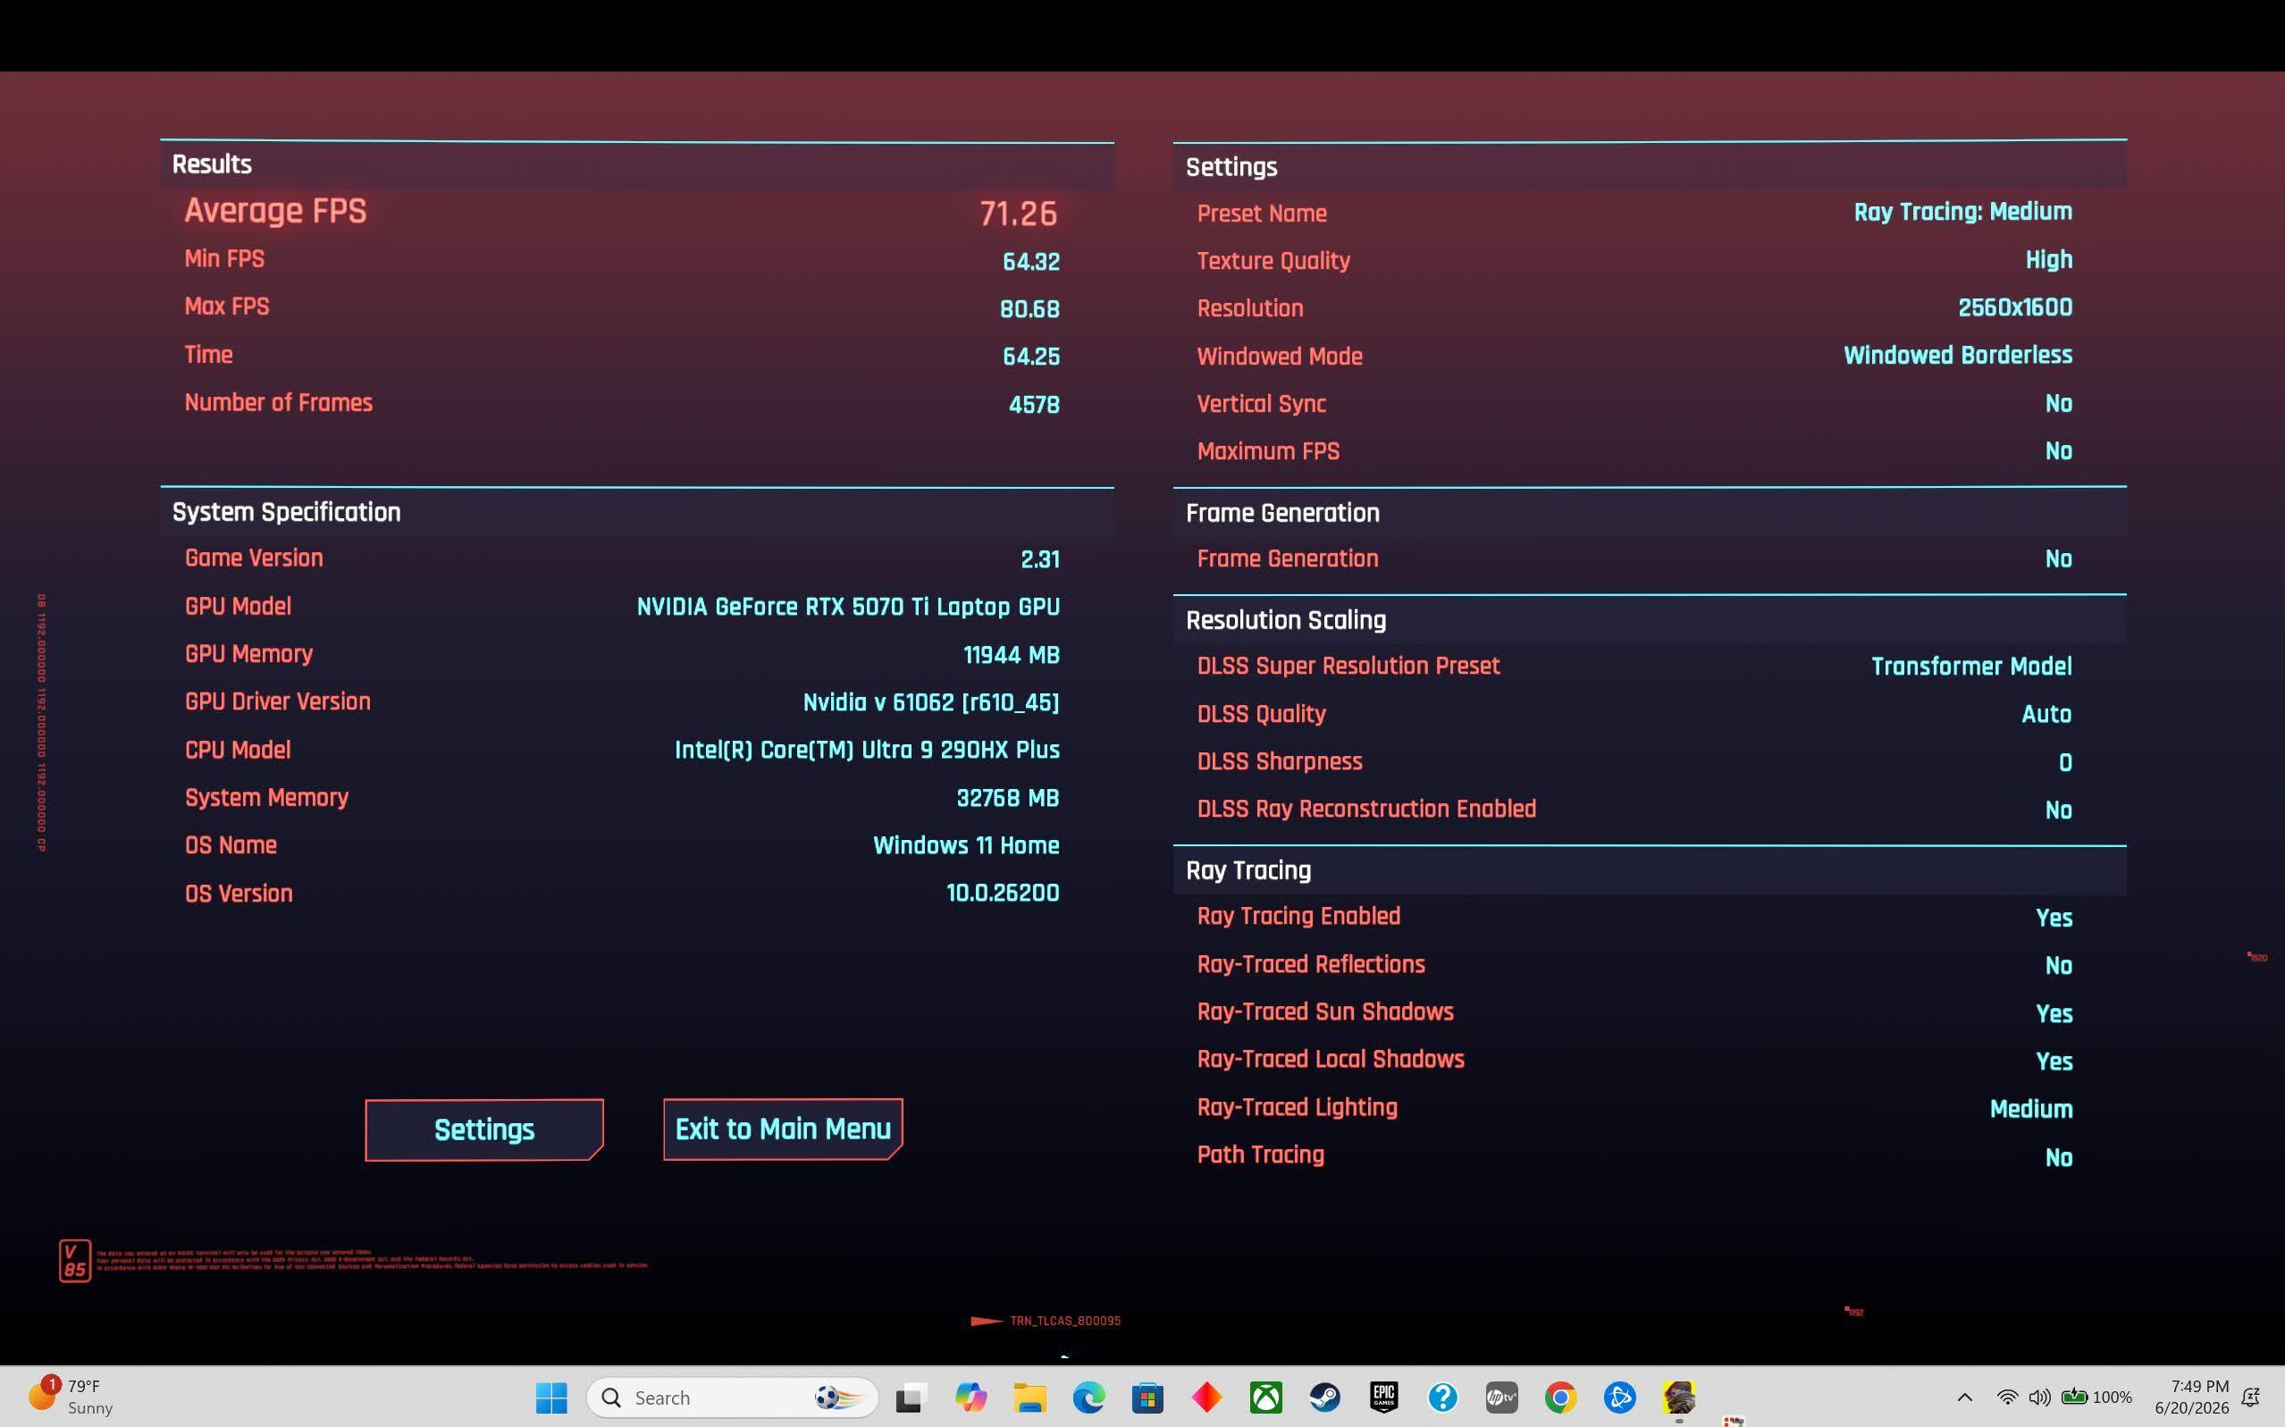2285x1427 pixels.
Task: Open the Task View icon
Action: [910, 1397]
